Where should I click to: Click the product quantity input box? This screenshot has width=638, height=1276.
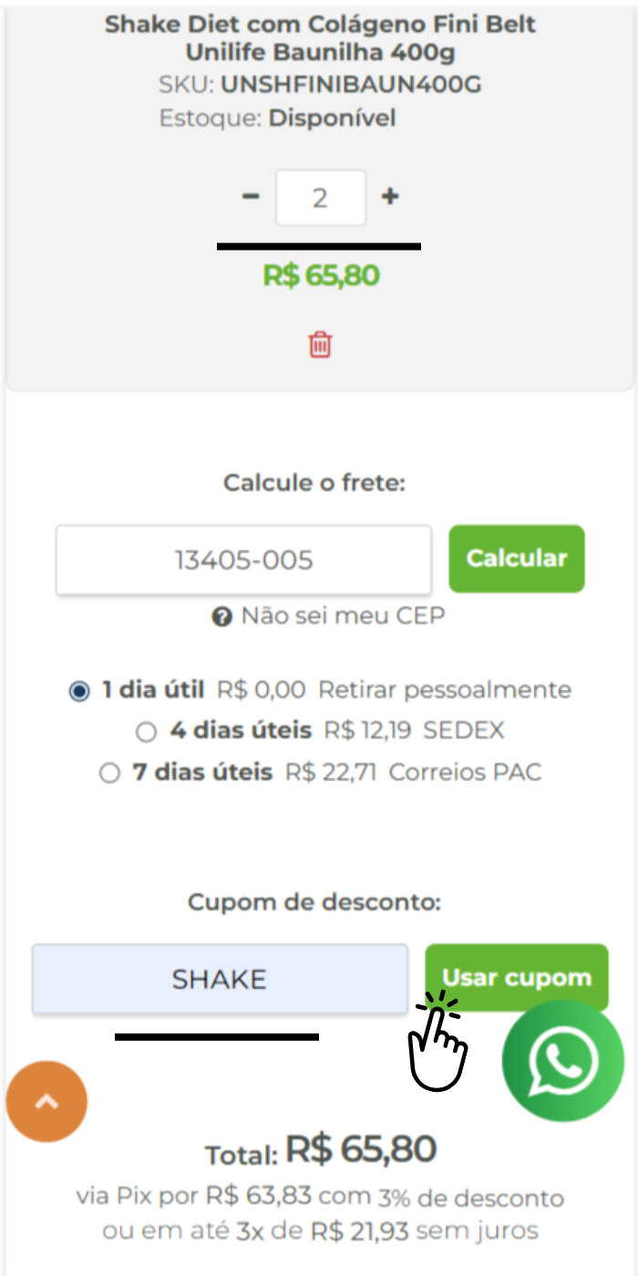321,198
